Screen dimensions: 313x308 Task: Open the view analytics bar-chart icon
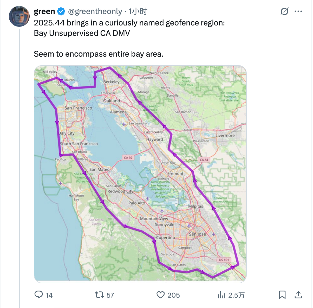[x=221, y=295]
